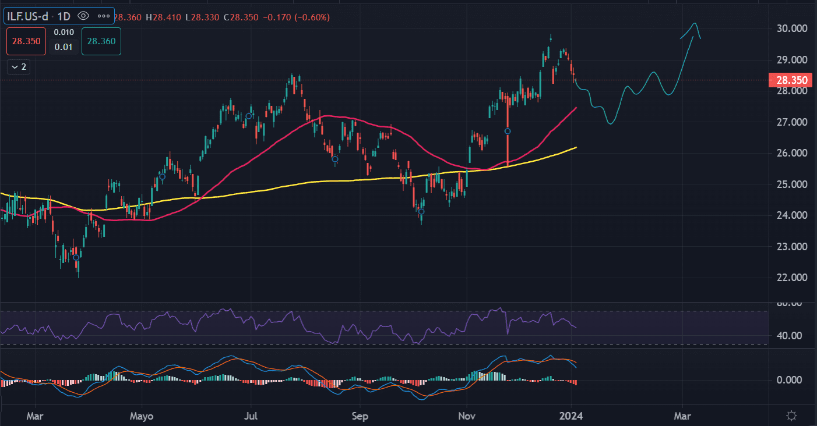Click the 0.01 order quantity field
The image size is (817, 426).
tap(64, 47)
